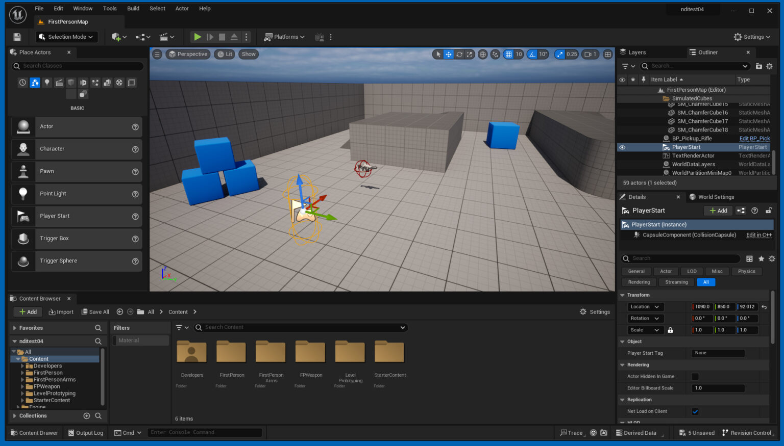This screenshot has height=446, width=784.
Task: Open the Build menu
Action: (x=133, y=8)
